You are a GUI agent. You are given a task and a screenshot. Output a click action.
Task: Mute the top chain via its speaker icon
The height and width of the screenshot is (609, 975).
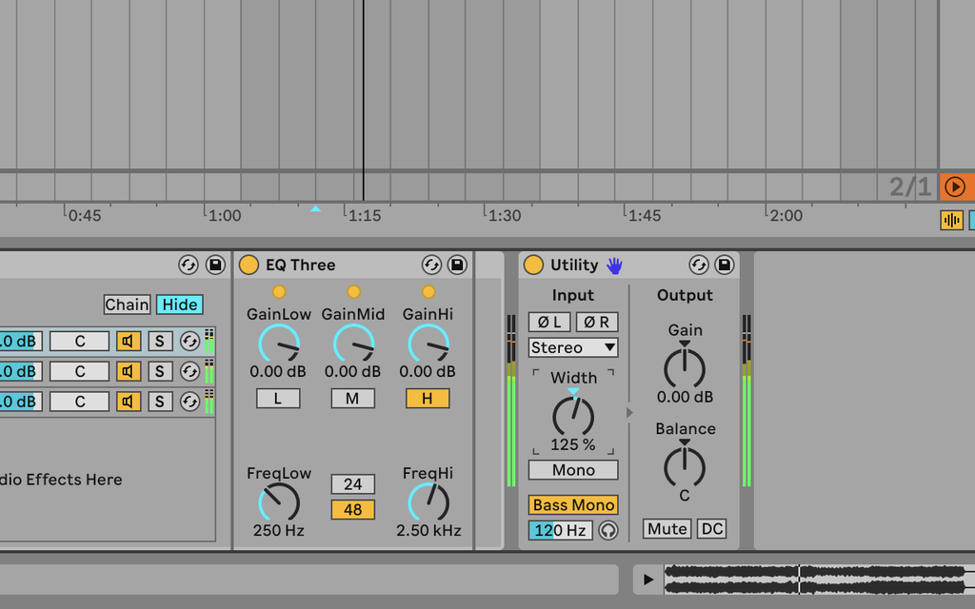pyautogui.click(x=128, y=341)
